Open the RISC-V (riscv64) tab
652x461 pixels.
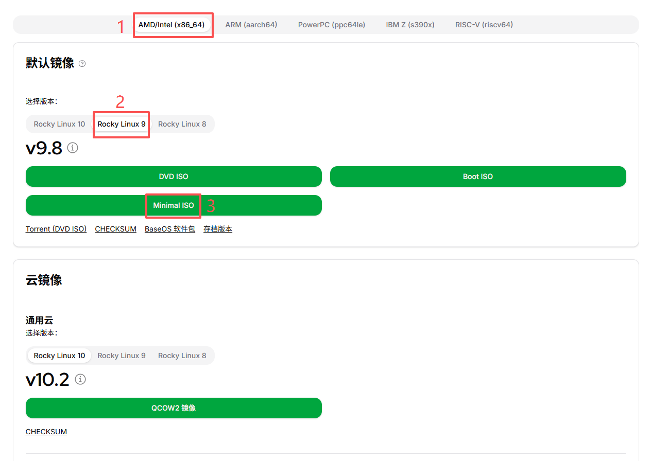tap(484, 25)
